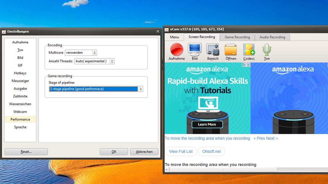
Task: Select Aufnahme in the settings sidebar
Action: (x=20, y=42)
